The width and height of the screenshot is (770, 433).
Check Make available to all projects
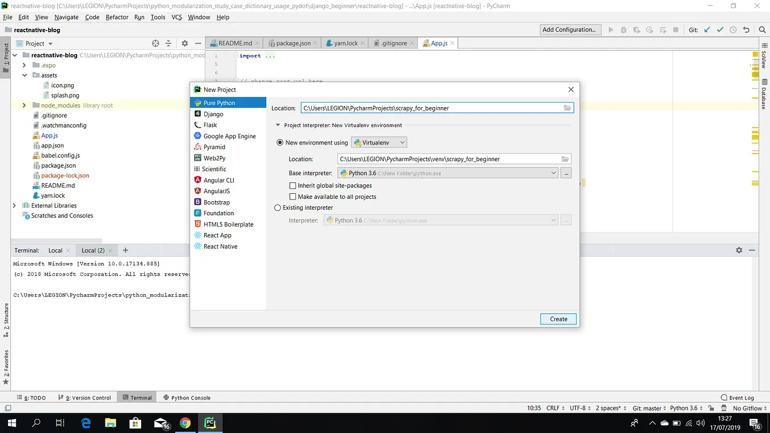click(293, 197)
